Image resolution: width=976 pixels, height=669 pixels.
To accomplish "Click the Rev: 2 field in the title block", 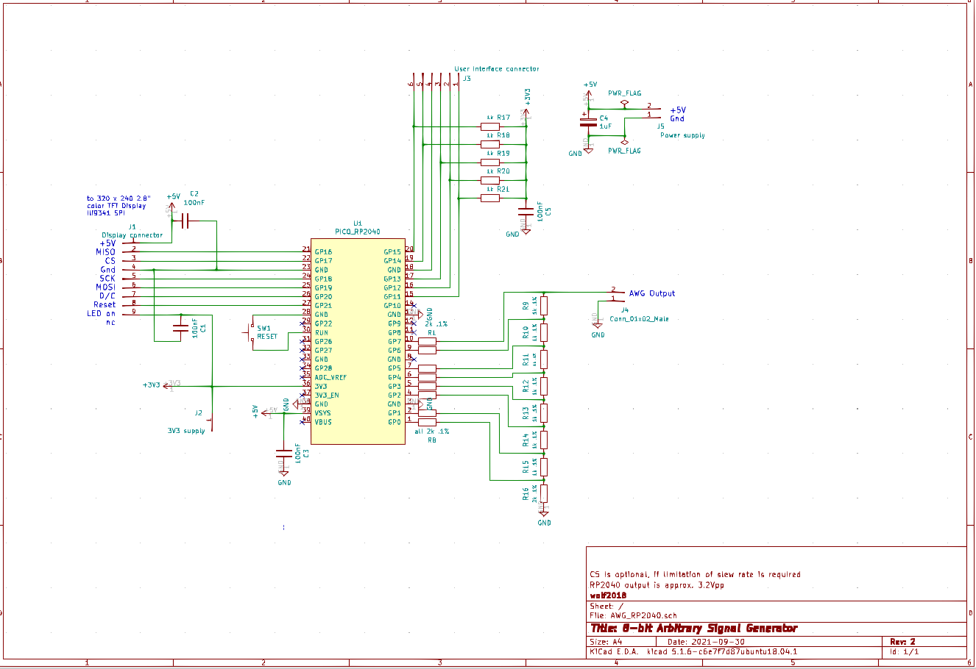I will 904,641.
